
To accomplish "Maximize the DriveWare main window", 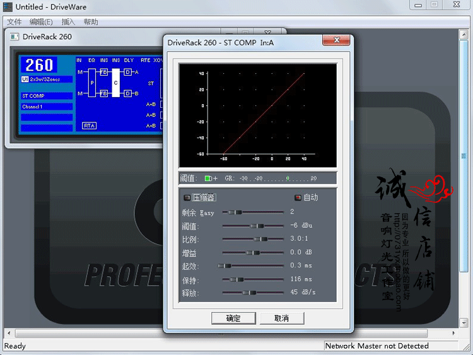I will pos(434,5).
